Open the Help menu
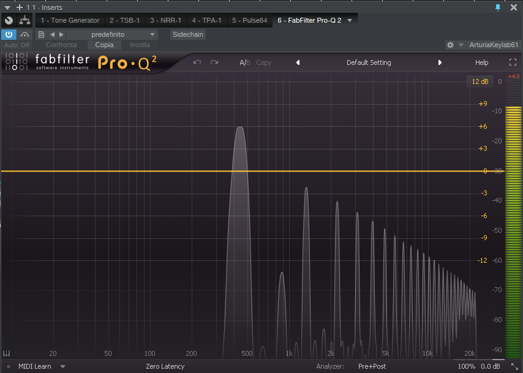The height and width of the screenshot is (373, 523). 481,62
